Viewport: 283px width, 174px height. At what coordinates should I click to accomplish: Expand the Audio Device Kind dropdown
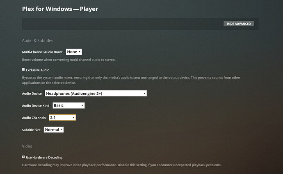click(68, 105)
